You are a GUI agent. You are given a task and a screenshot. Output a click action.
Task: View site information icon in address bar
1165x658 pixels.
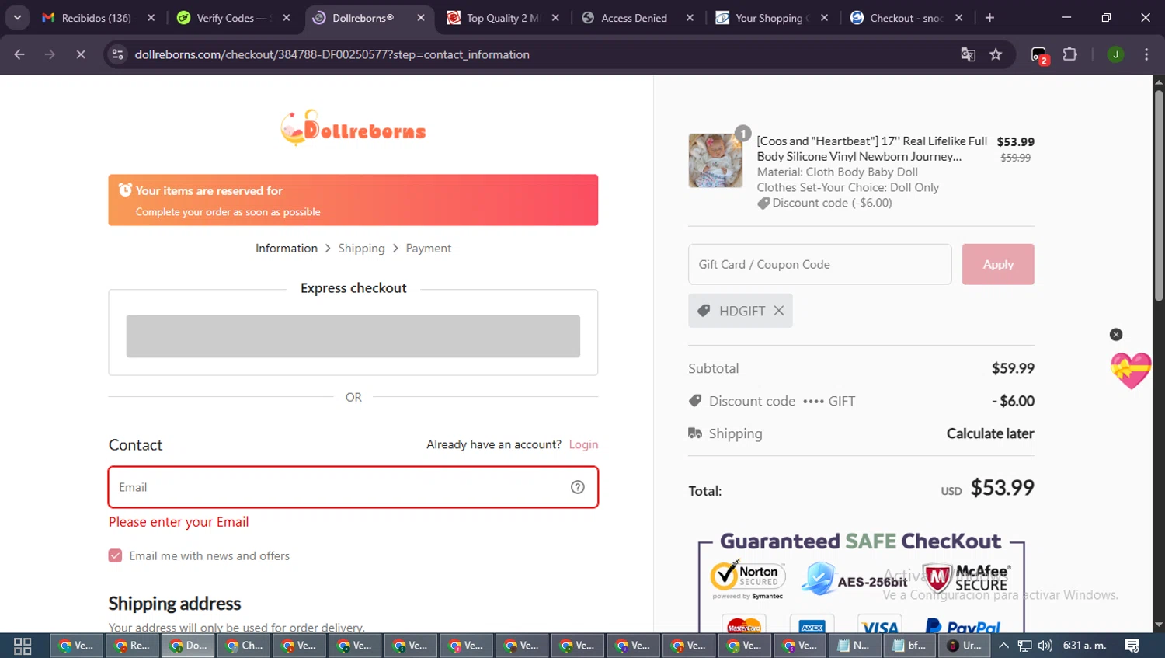tap(117, 54)
